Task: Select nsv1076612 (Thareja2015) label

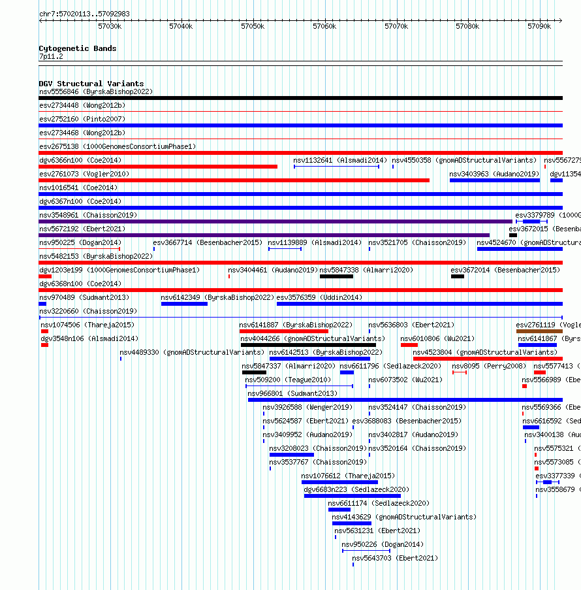Action: click(x=348, y=476)
